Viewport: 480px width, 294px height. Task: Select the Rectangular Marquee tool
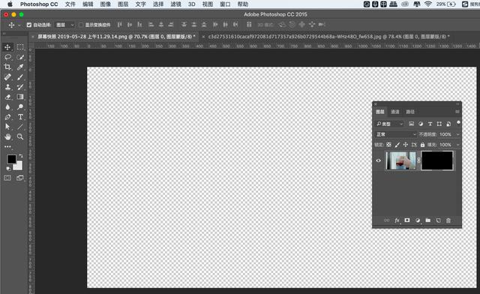click(x=20, y=46)
